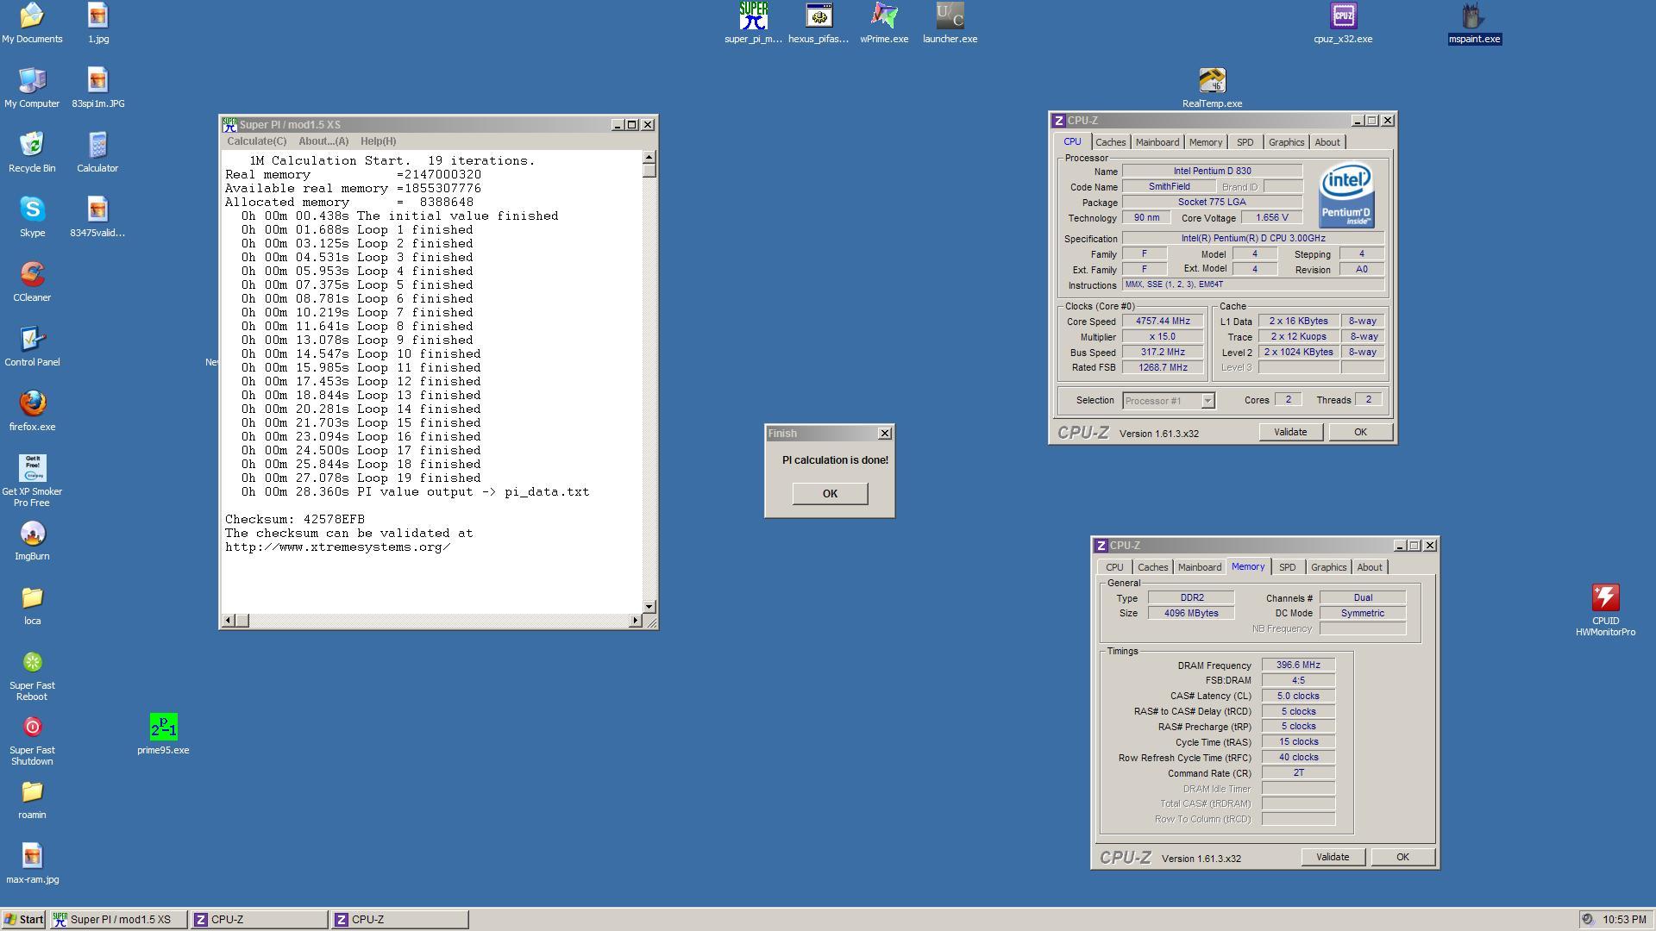Switch to Memory tab in top CPU-Z window
Image resolution: width=1656 pixels, height=931 pixels.
(x=1205, y=142)
